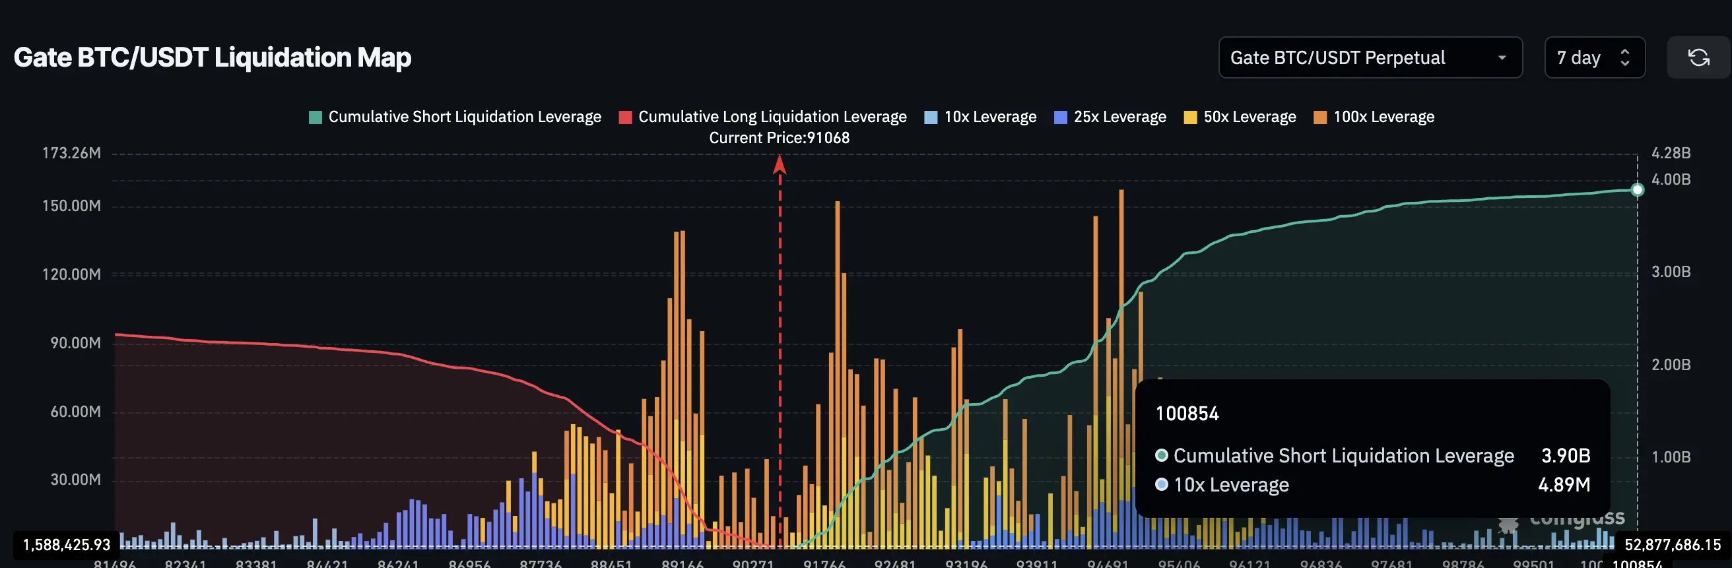Click the 2.00B right axis label
1732x568 pixels.
[x=1671, y=364]
